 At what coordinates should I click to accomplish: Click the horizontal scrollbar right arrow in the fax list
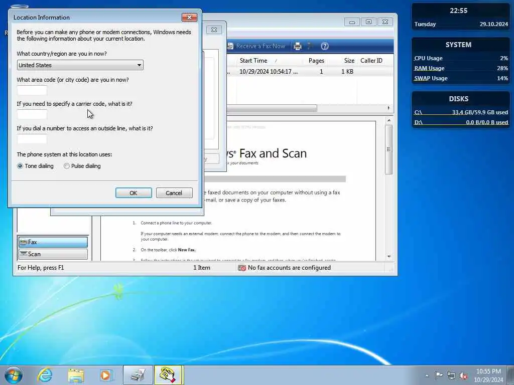pyautogui.click(x=389, y=108)
